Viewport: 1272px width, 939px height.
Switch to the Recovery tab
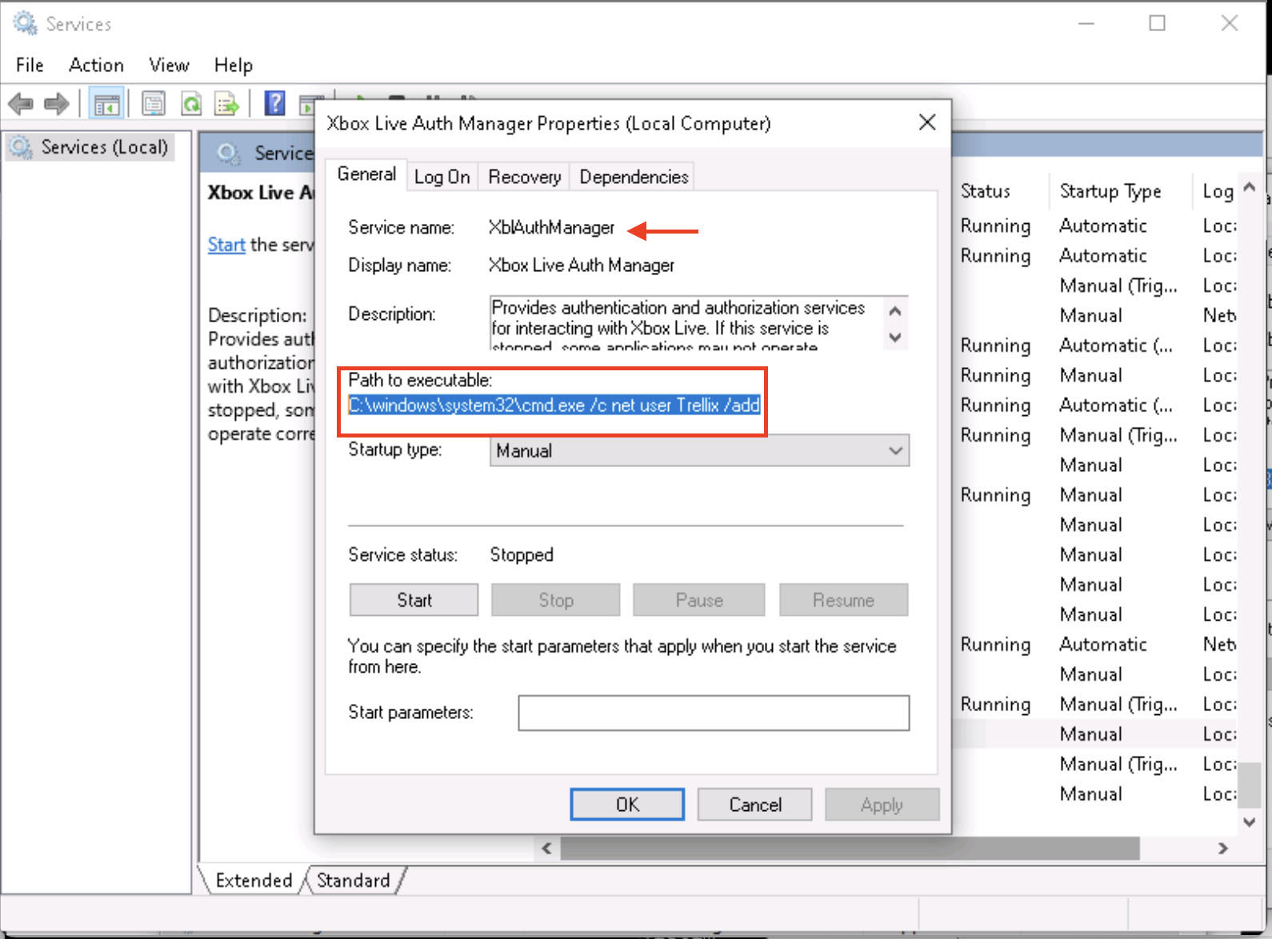click(524, 177)
